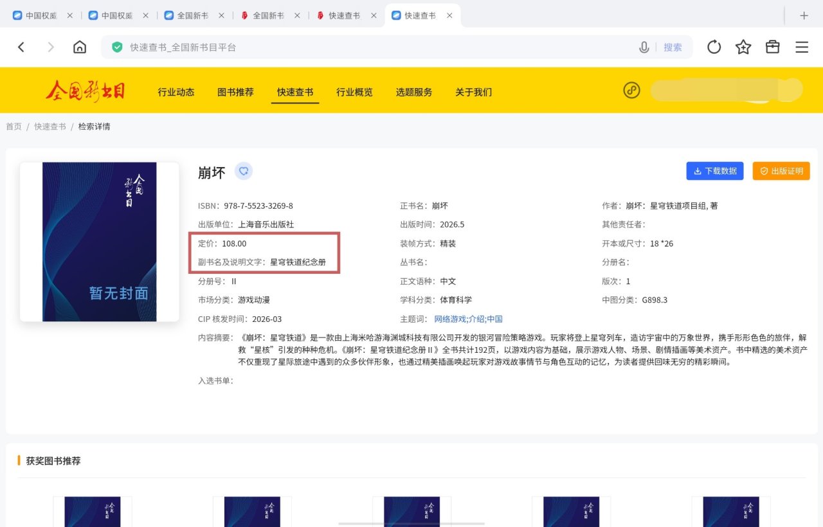
Task: Click the binding value 精装
Action: [448, 244]
